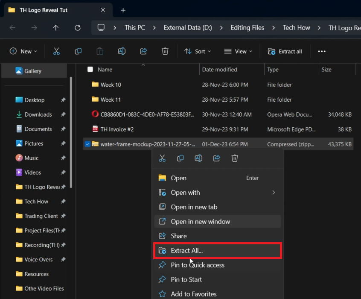The image size is (361, 299).
Task: Toggle the select-all checkbox in the header
Action: 90,70
